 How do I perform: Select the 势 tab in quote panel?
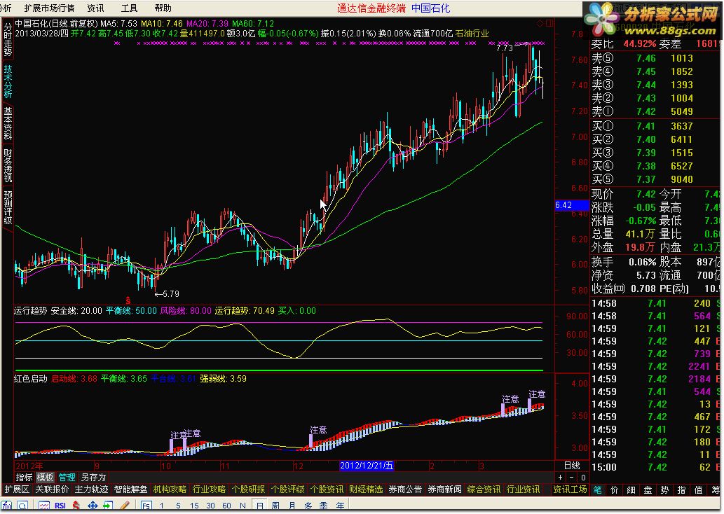665,489
